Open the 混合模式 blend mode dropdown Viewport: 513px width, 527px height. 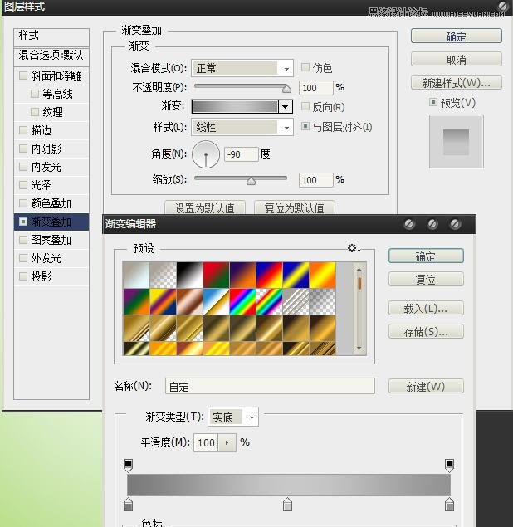point(242,68)
